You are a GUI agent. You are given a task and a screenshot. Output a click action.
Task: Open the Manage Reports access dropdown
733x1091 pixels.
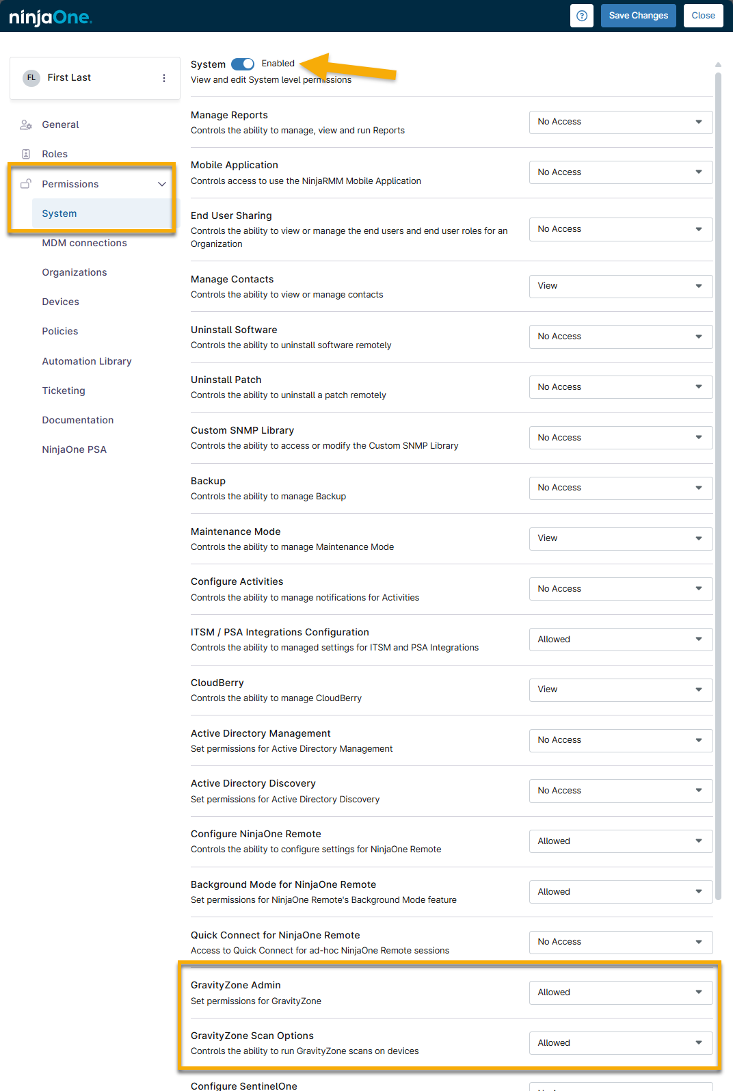pos(620,122)
